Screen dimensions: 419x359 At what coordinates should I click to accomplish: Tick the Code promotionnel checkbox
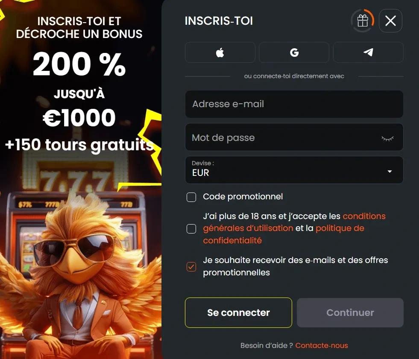(x=191, y=197)
